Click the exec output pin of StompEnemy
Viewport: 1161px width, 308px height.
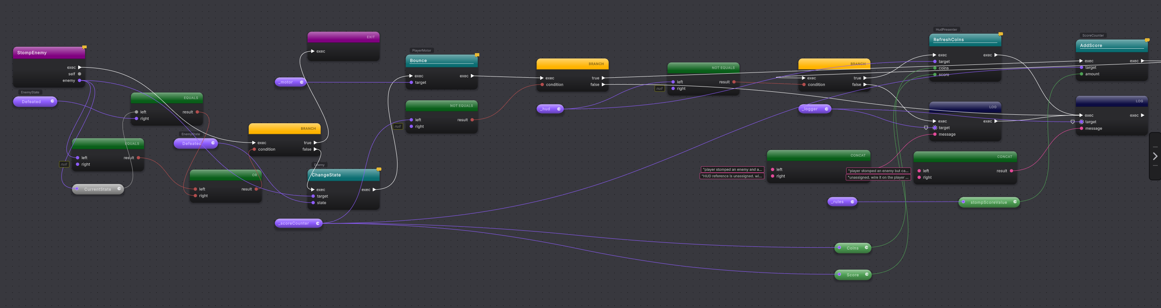80,68
